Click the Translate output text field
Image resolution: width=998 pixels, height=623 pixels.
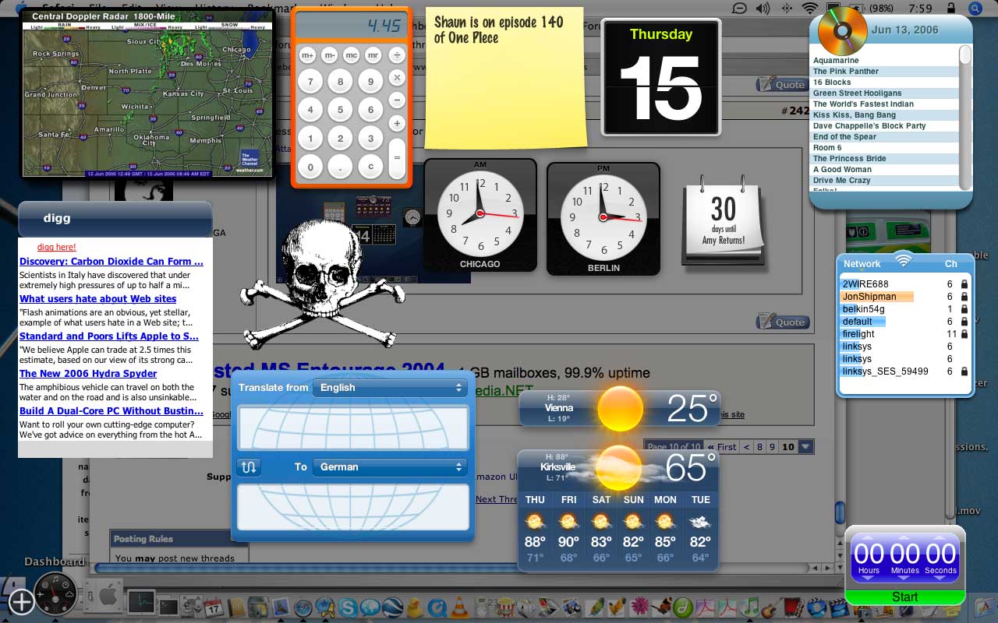point(353,507)
